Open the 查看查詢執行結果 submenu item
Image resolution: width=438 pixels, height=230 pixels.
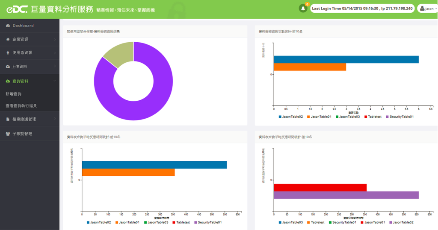pos(21,106)
